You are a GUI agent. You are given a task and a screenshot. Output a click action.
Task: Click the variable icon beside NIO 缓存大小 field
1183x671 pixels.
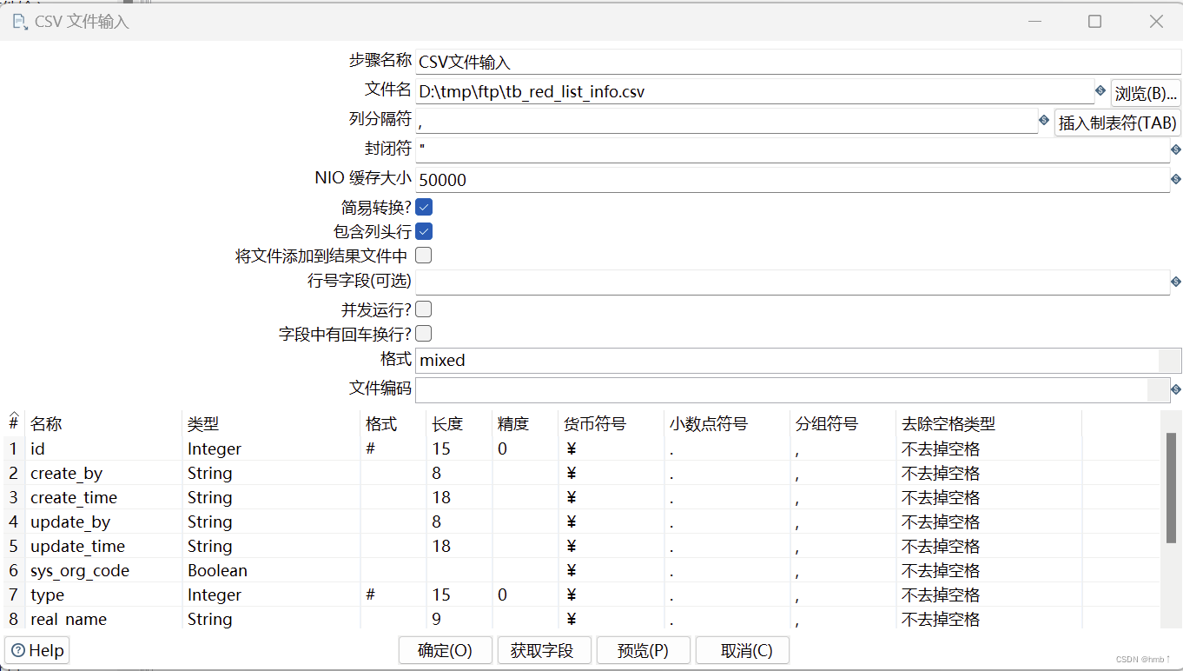1176,179
